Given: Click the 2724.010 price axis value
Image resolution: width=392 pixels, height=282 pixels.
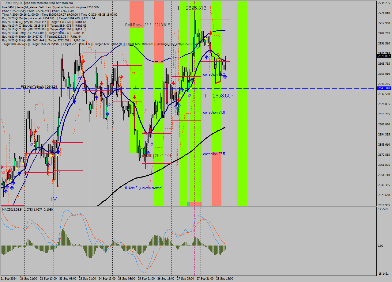Looking at the screenshot, I should 384,13.
